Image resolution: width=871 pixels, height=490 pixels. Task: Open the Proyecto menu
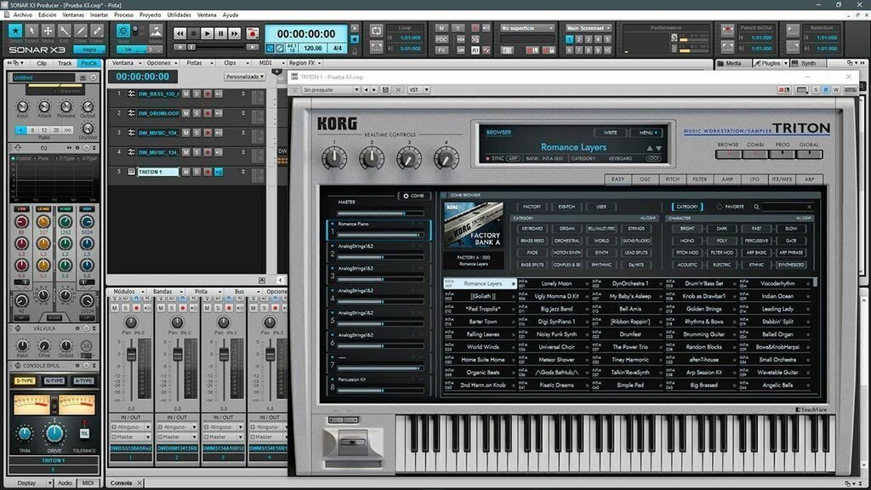(x=150, y=15)
